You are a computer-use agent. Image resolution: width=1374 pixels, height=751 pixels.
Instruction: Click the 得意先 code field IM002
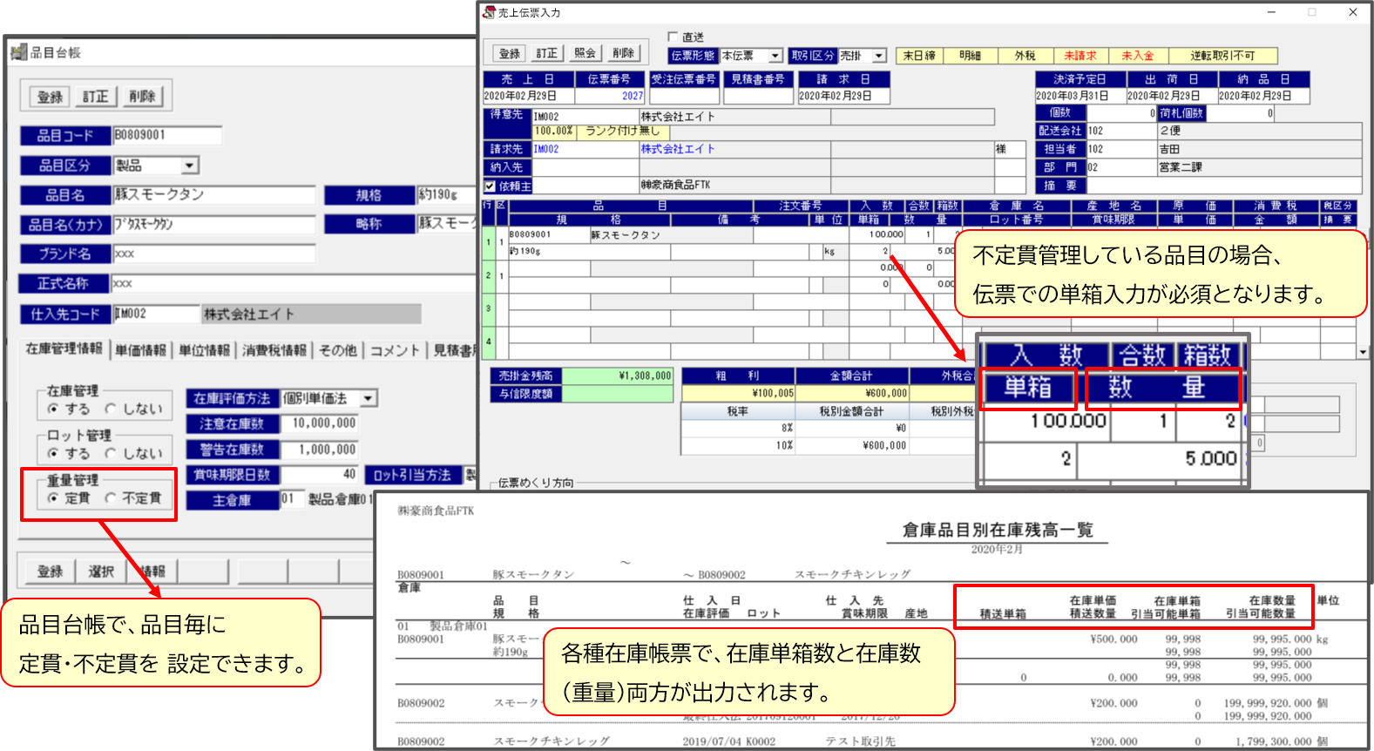[x=585, y=117]
